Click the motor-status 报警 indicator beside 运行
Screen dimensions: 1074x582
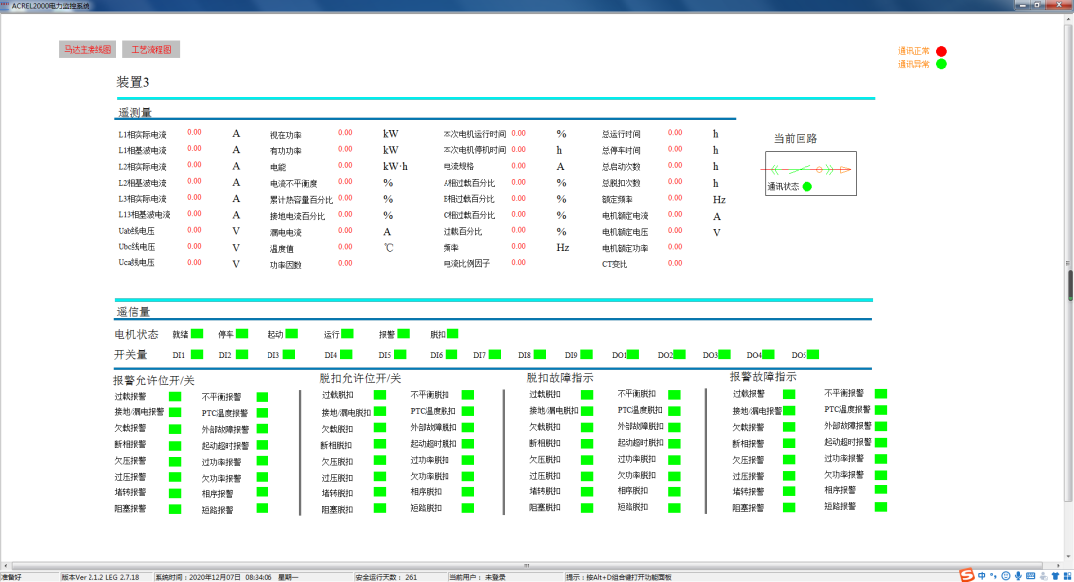404,334
